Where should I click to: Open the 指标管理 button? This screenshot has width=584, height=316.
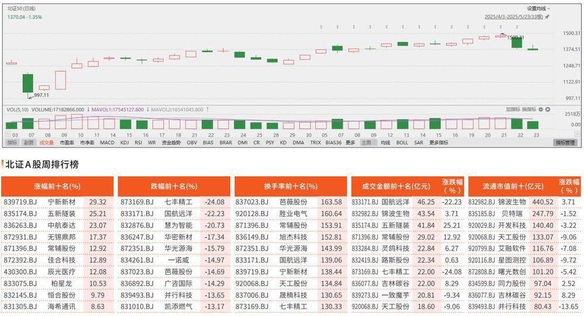[565, 143]
